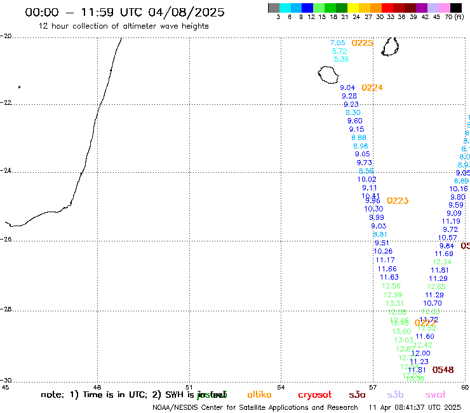Click the orange track label 0224

[372, 88]
